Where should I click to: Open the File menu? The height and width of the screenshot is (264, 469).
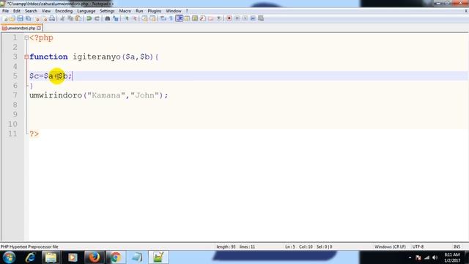[5, 11]
